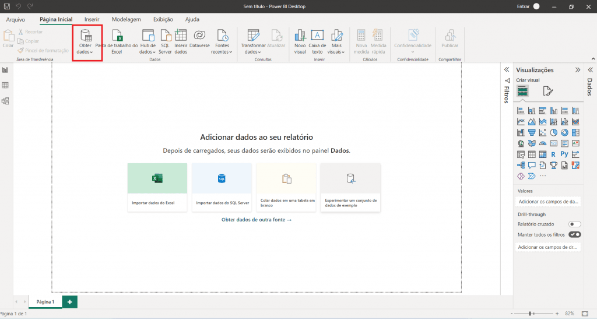The image size is (597, 320).
Task: Open the Dataverse connector icon
Action: (x=199, y=35)
